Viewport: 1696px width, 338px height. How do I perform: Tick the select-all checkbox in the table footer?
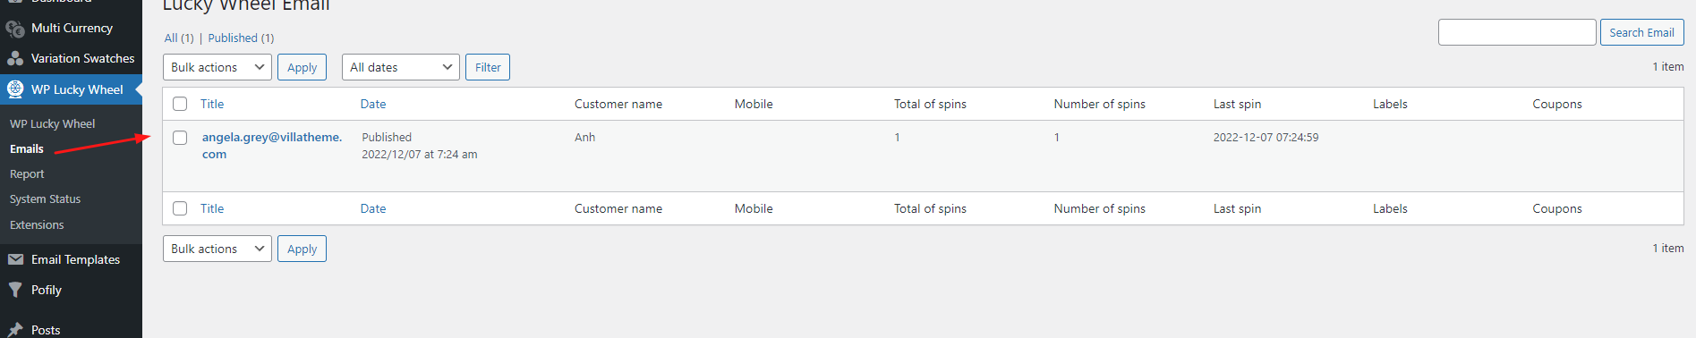coord(180,208)
